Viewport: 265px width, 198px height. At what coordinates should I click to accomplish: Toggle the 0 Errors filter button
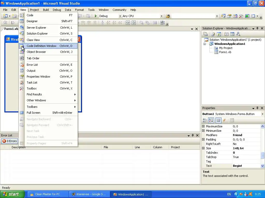click(10, 141)
